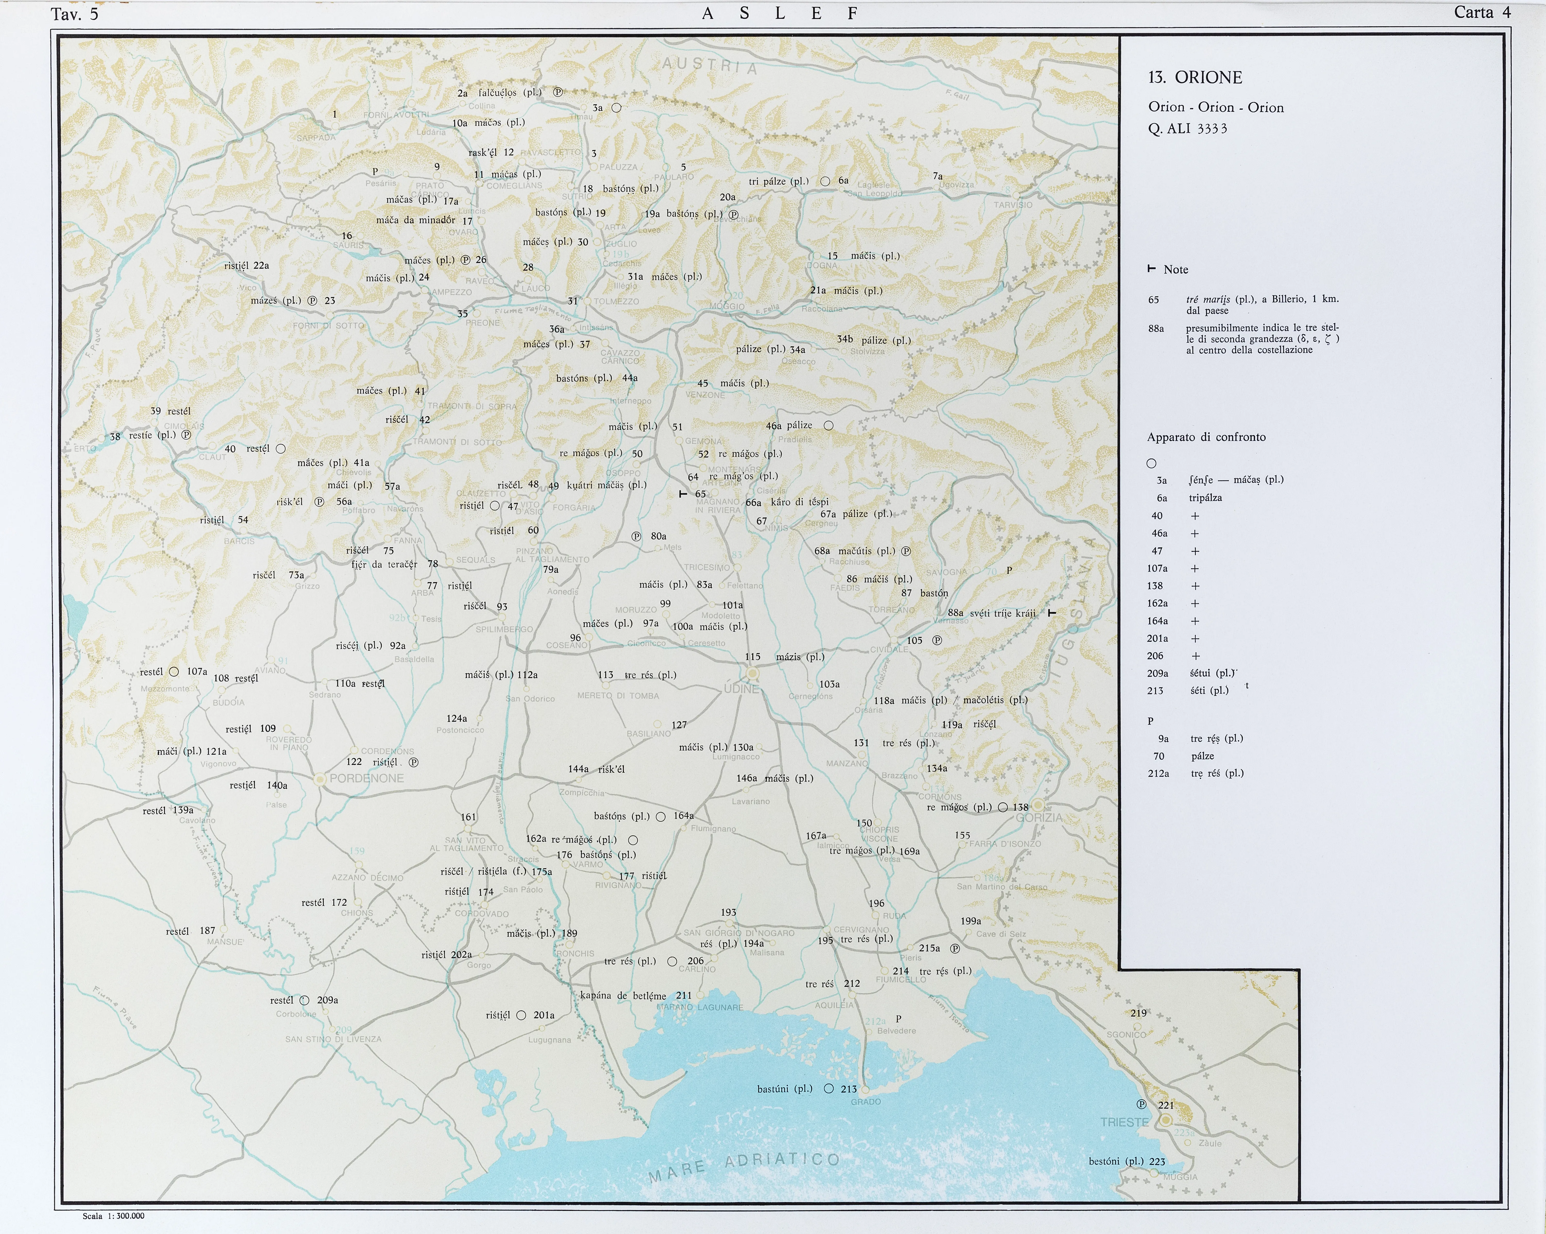The width and height of the screenshot is (1546, 1234).
Task: Click the circled P symbol beside point 221
Action: point(1141,1104)
